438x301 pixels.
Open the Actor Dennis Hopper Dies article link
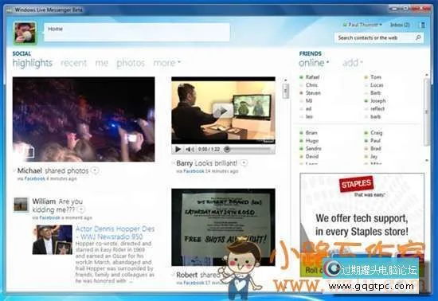click(x=115, y=233)
